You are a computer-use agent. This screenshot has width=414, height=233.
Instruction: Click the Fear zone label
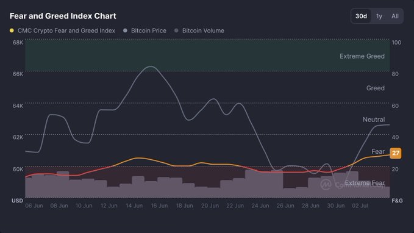[378, 152]
